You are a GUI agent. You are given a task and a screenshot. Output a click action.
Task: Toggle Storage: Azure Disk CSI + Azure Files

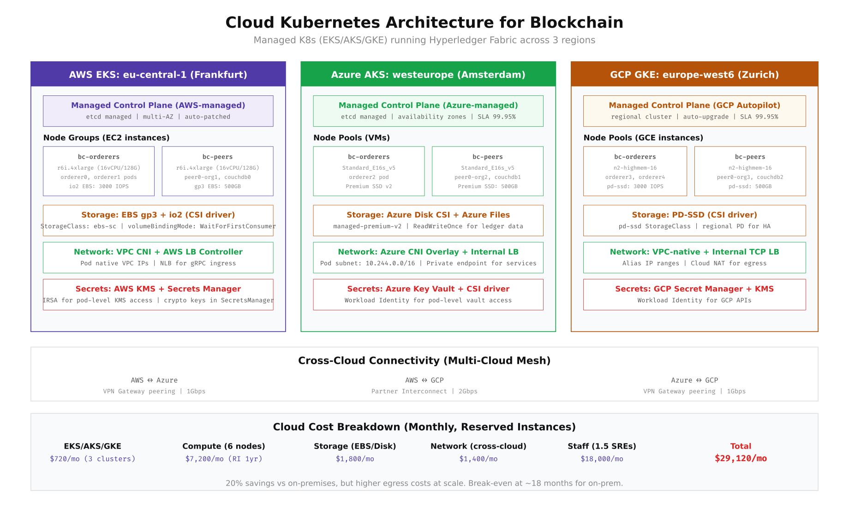click(x=428, y=220)
